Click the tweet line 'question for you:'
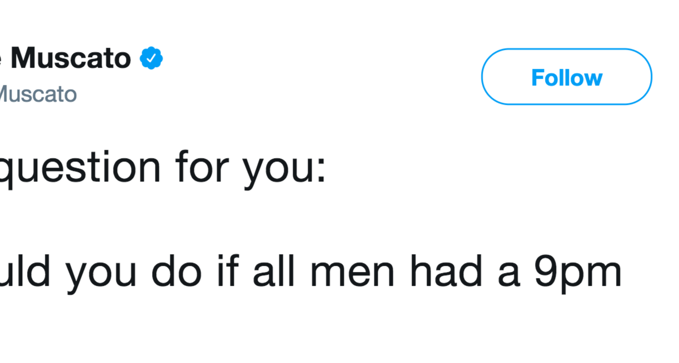This screenshot has width=679, height=363. [x=161, y=168]
